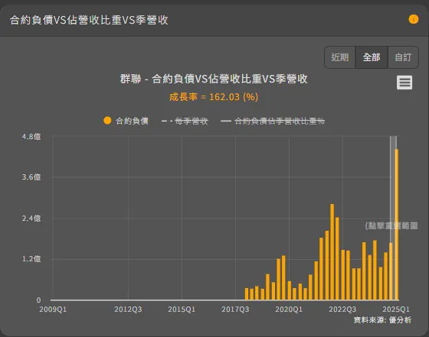The image size is (429, 337).
Task: Click the 2009Q1 x-axis label
Action: coord(53,309)
